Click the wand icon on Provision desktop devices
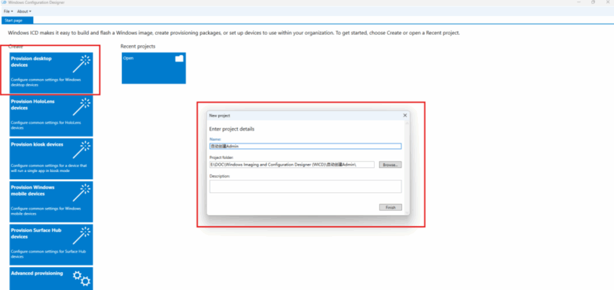Viewport: 614px width, 290px height. [82, 64]
